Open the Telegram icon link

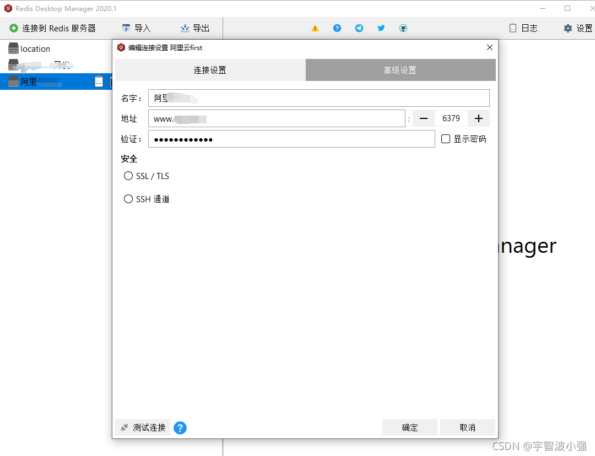(359, 28)
